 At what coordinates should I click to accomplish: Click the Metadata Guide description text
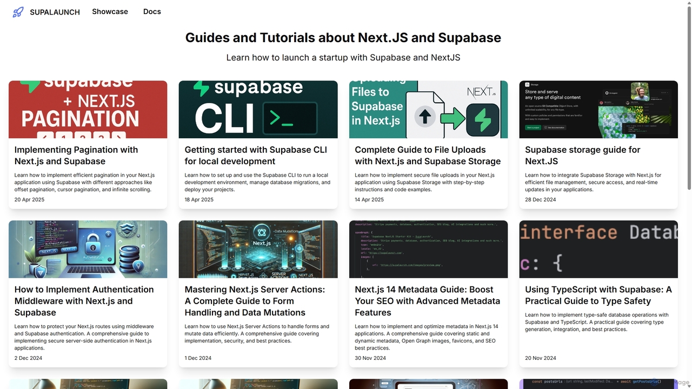(x=427, y=337)
